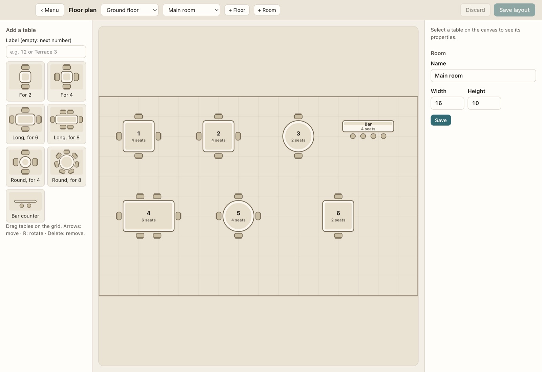542x372 pixels.
Task: Click Save layout button
Action: pos(514,10)
